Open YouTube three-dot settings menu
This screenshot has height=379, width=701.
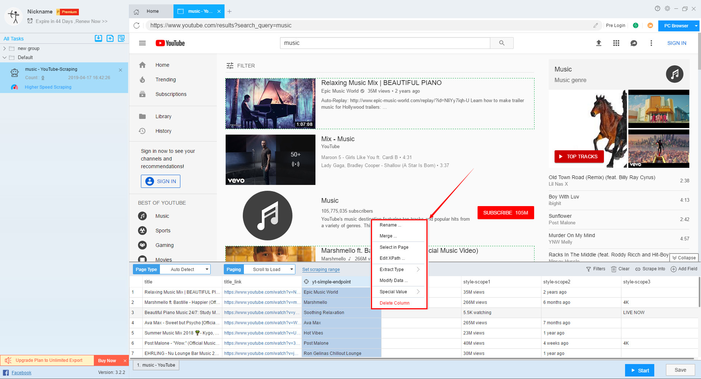coord(651,43)
